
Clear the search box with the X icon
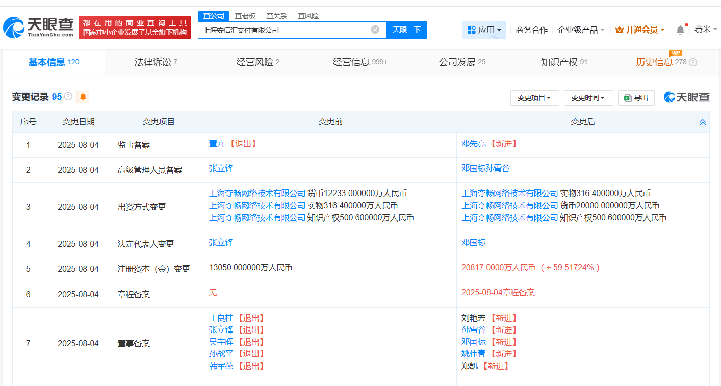tap(375, 30)
